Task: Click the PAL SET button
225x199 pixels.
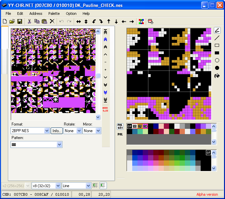Action: (x=120, y=127)
